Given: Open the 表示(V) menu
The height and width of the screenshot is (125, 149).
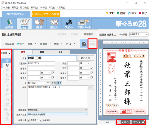Looking at the screenshot, I should click(x=34, y=7).
